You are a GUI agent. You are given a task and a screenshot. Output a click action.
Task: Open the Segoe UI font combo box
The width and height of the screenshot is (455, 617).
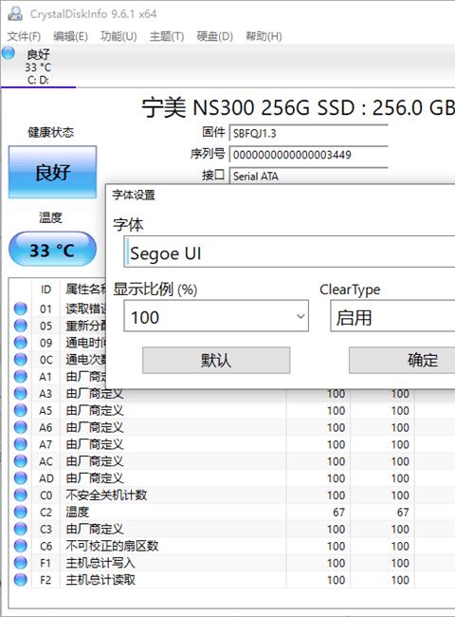click(x=289, y=252)
